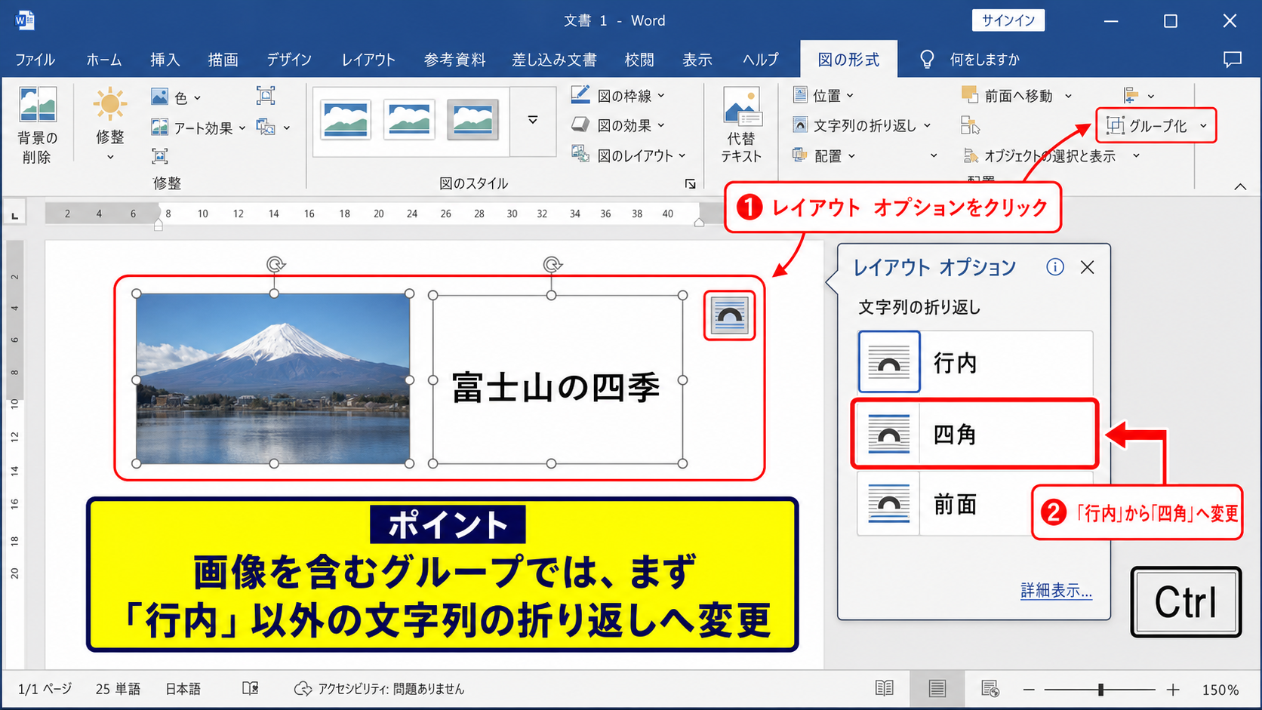Open the 位置 dropdown arrow
1262x710 pixels.
point(850,96)
